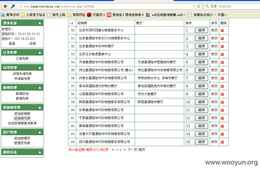260x170 pixels.
Task: Open the 被黑站点统计 bookmark
Action: pyautogui.click(x=208, y=15)
